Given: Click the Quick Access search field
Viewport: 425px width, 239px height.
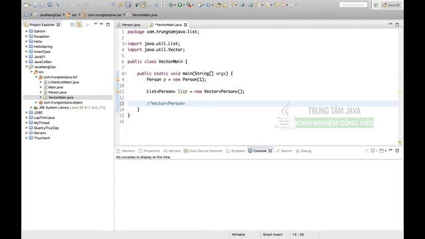Looking at the screenshot, I should (x=353, y=5).
